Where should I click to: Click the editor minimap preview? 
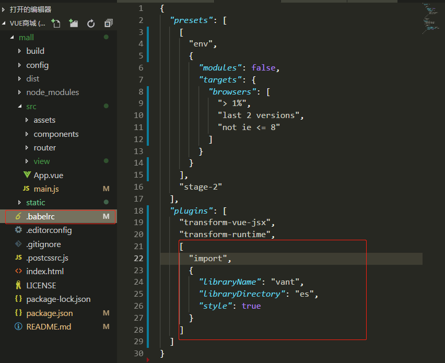(x=431, y=18)
